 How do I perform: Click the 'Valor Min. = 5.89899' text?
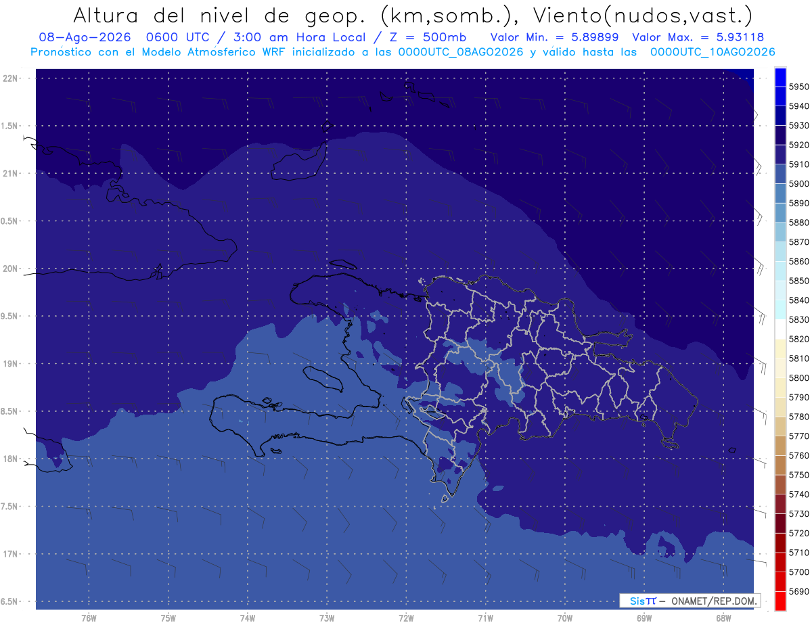554,38
